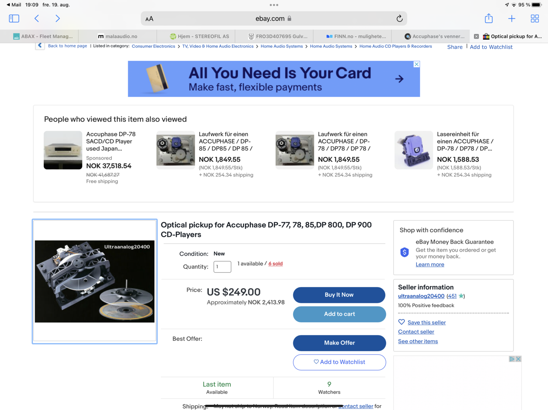
Task: Click the Quantity input field
Action: click(222, 266)
